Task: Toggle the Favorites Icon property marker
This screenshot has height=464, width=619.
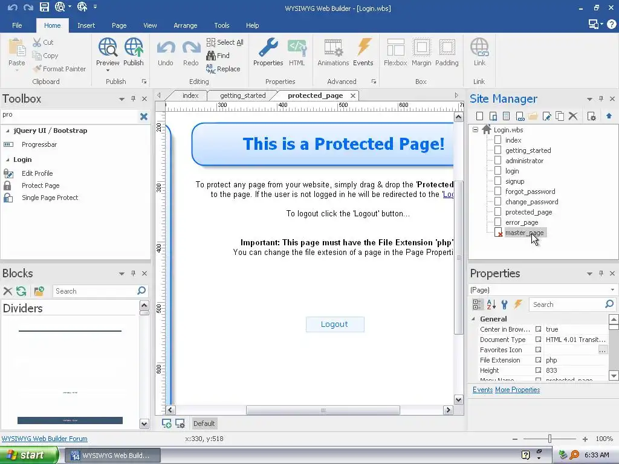Action: pos(538,350)
